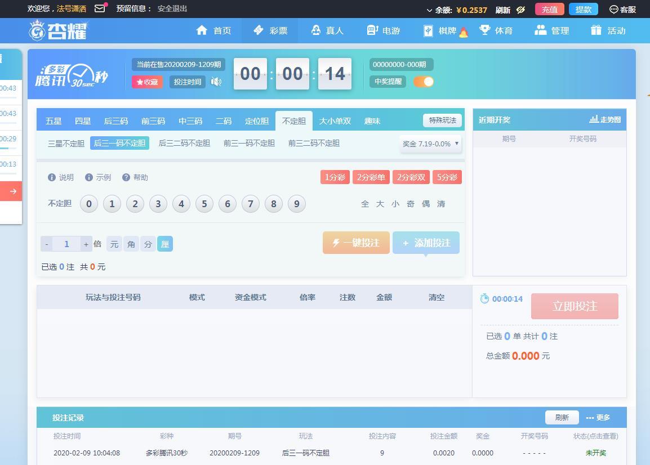Click the 刷新 balance refresh link
This screenshot has width=650, height=465.
(x=503, y=10)
